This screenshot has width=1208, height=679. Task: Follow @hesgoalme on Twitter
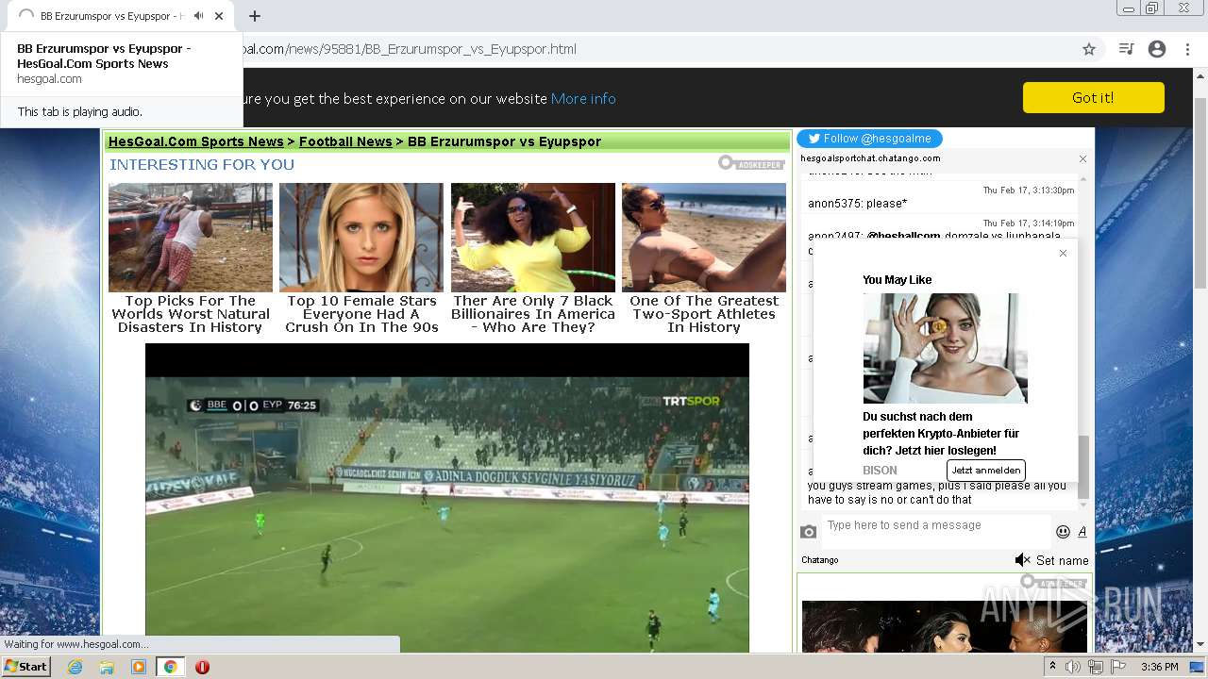pyautogui.click(x=869, y=139)
